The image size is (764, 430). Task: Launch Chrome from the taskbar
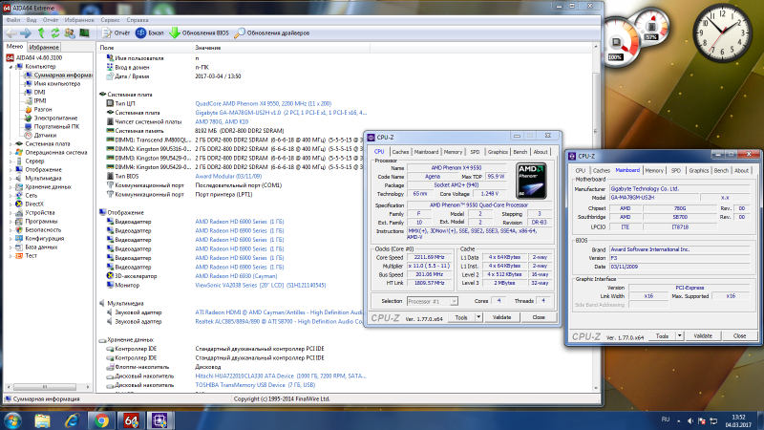[101, 419]
